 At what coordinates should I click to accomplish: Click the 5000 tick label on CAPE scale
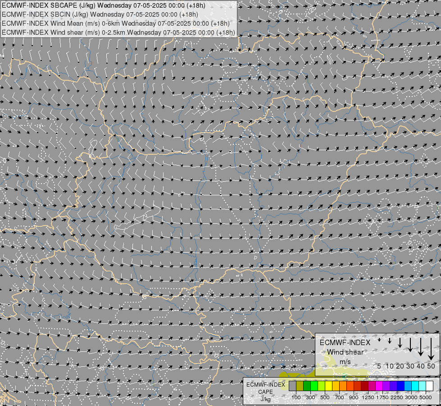click(x=426, y=397)
